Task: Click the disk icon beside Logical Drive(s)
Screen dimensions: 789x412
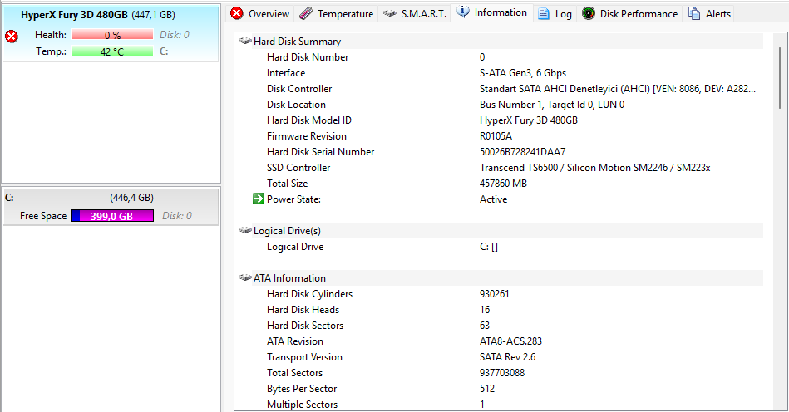Action: pyautogui.click(x=245, y=230)
